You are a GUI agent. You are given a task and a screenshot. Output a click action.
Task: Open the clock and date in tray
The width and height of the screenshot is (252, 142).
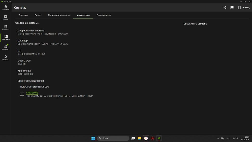(245, 138)
